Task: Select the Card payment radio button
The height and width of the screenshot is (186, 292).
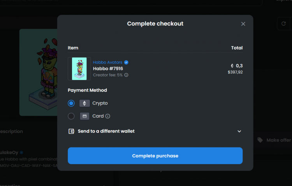Action: click(71, 116)
